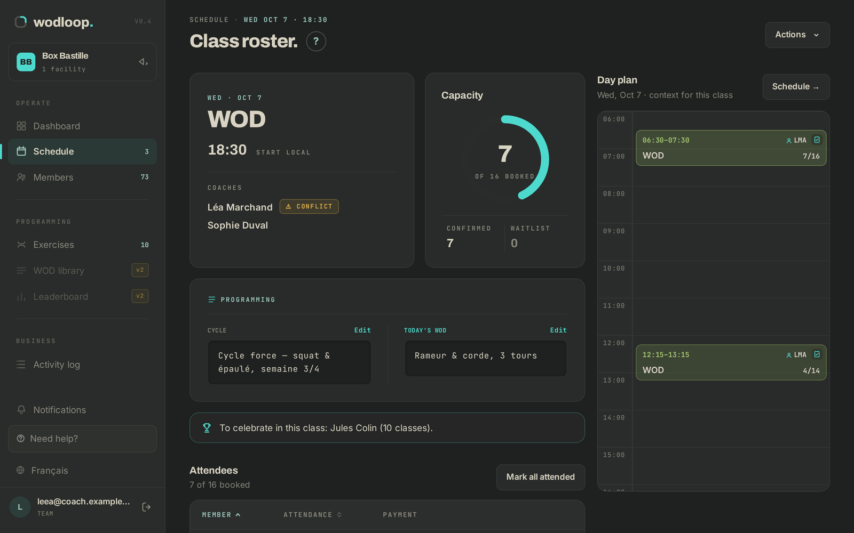Toggle the check icon on the 06:30 class

click(817, 140)
